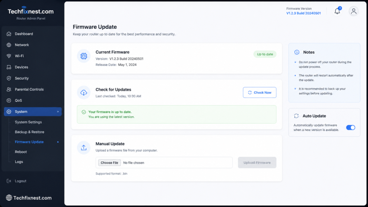The height and width of the screenshot is (207, 368).
Task: Click the Security shield icon
Action: coord(9,78)
